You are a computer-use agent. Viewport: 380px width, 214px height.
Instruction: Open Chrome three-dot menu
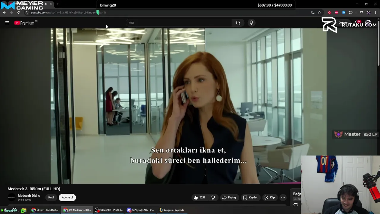[376, 12]
